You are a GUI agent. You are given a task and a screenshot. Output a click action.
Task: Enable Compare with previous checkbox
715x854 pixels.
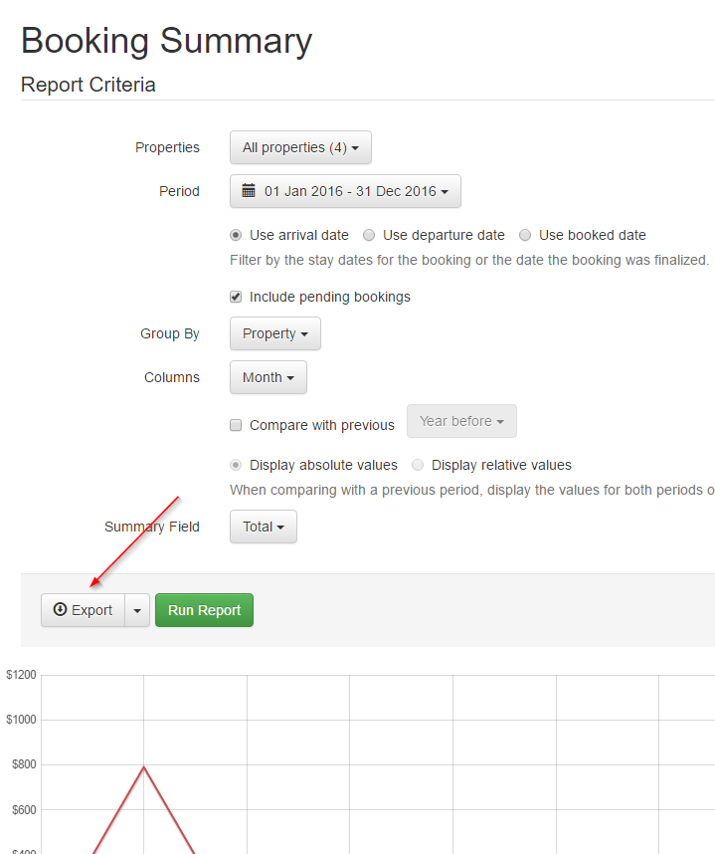236,425
